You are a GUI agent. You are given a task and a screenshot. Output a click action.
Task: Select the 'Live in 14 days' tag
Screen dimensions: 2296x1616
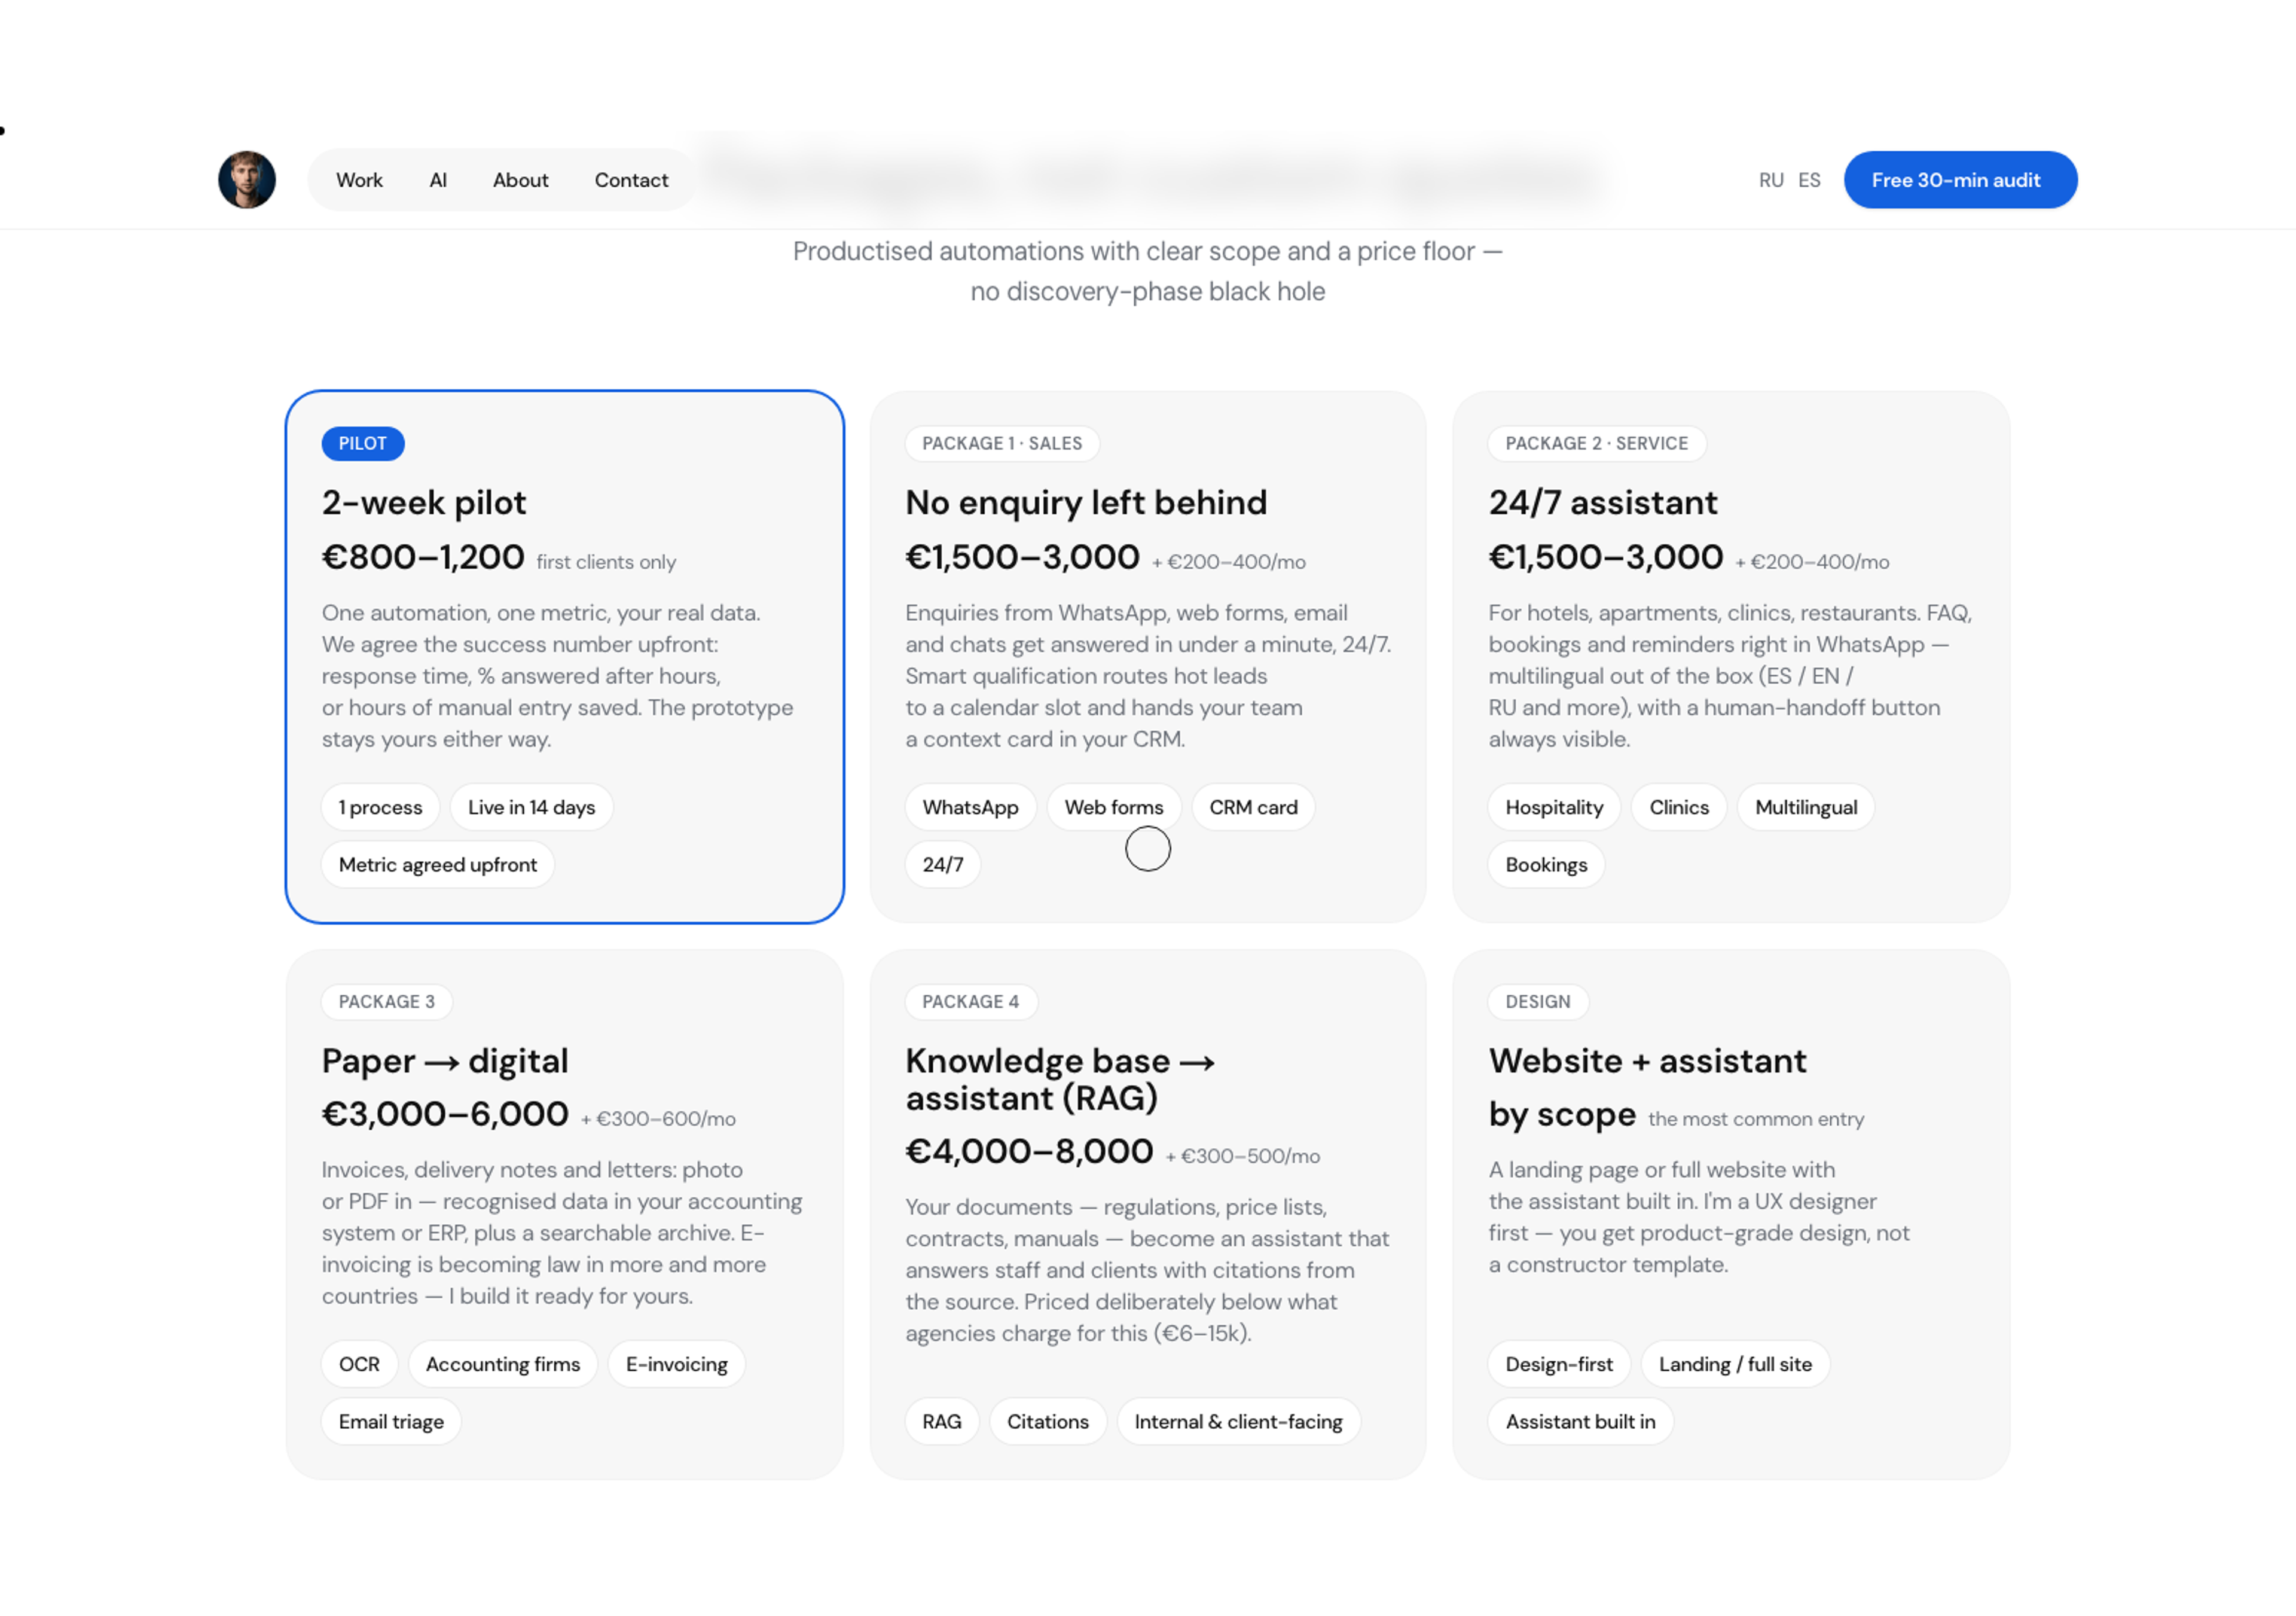coord(531,807)
